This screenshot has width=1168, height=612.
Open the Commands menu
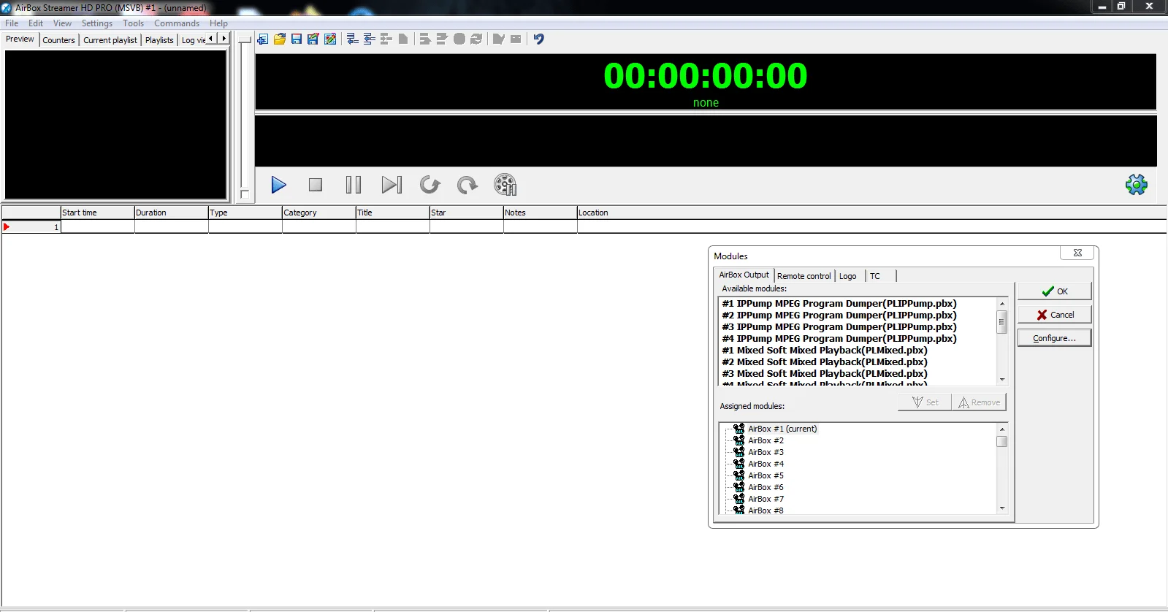tap(176, 23)
